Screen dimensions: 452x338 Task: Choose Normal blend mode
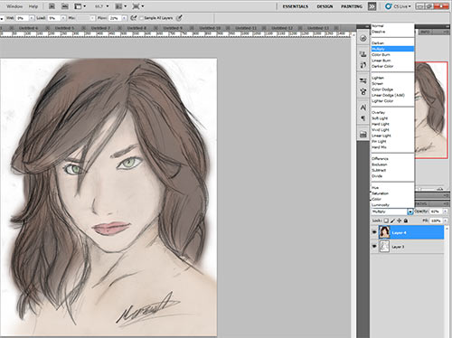point(392,26)
